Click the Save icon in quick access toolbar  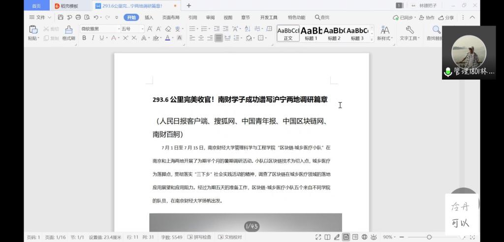[61, 17]
